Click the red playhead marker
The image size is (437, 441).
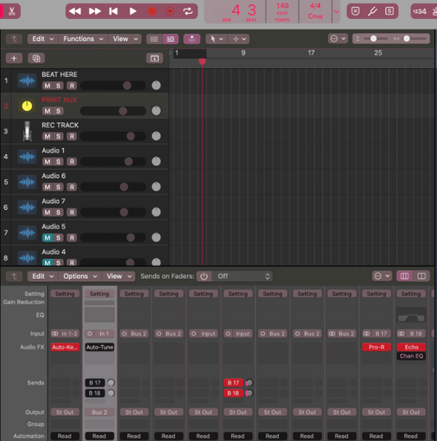click(202, 61)
